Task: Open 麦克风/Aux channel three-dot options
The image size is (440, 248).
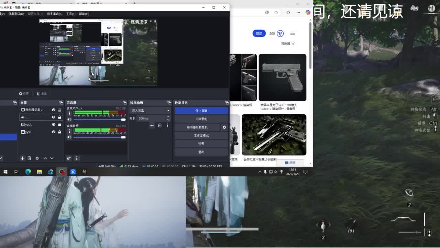Action: point(69,113)
